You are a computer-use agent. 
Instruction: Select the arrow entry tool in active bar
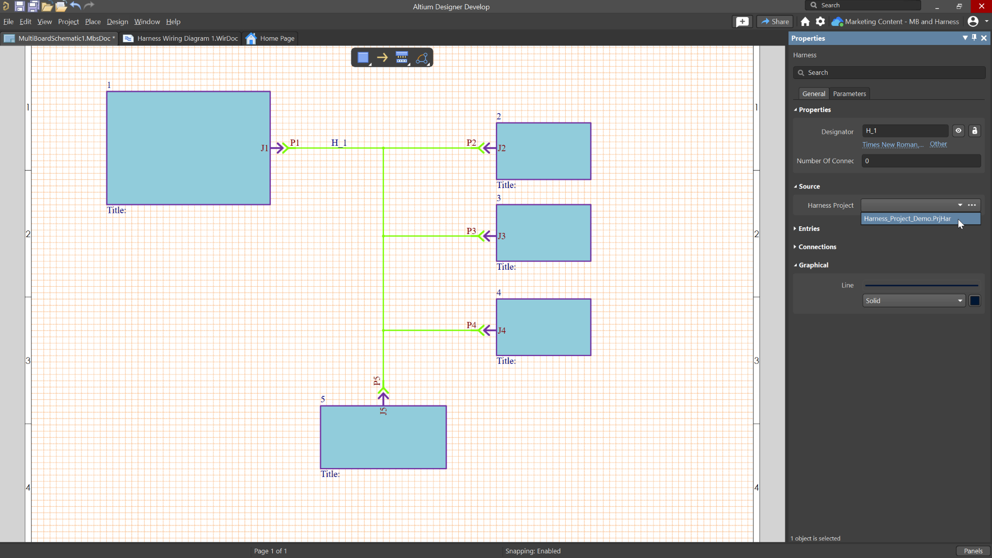[x=382, y=57]
